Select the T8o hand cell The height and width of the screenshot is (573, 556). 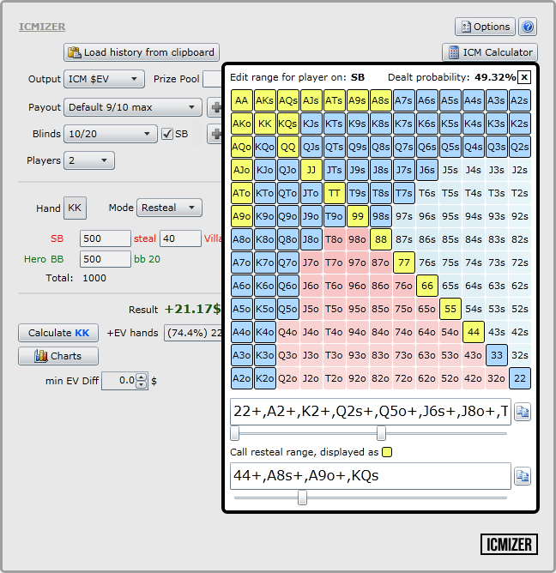click(x=334, y=239)
